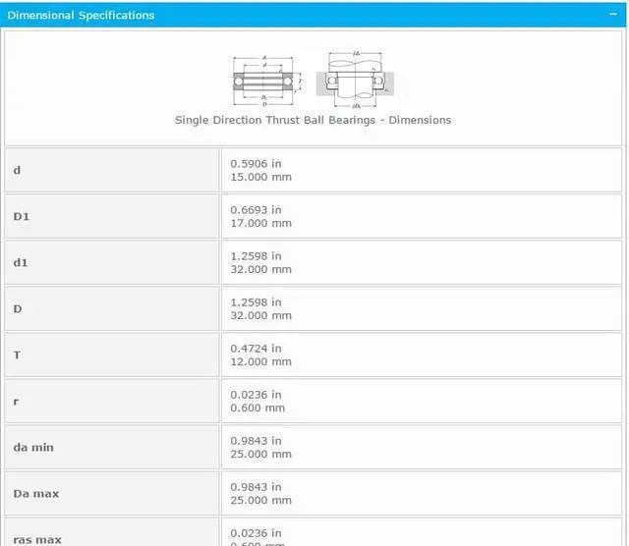The width and height of the screenshot is (629, 546).
Task: Select the lowercase d row label
Action: point(17,170)
